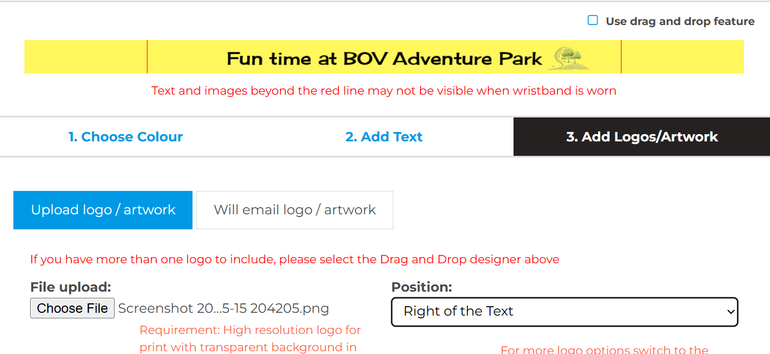Go to the Add Text step
This screenshot has height=354, width=770.
(384, 137)
